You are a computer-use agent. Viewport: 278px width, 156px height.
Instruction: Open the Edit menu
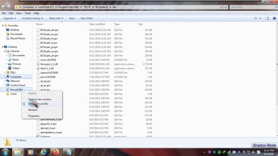coord(11,13)
